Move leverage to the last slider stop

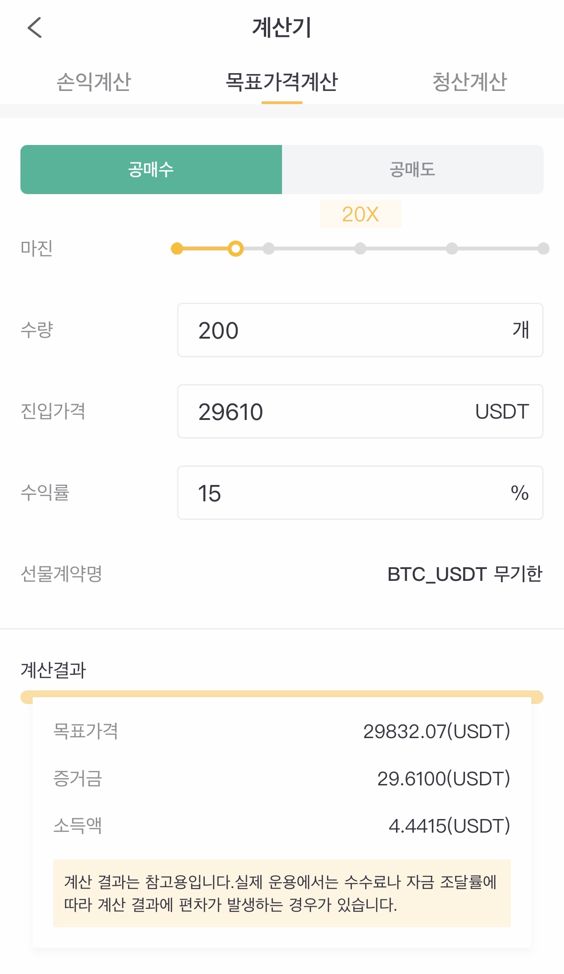[x=544, y=249]
